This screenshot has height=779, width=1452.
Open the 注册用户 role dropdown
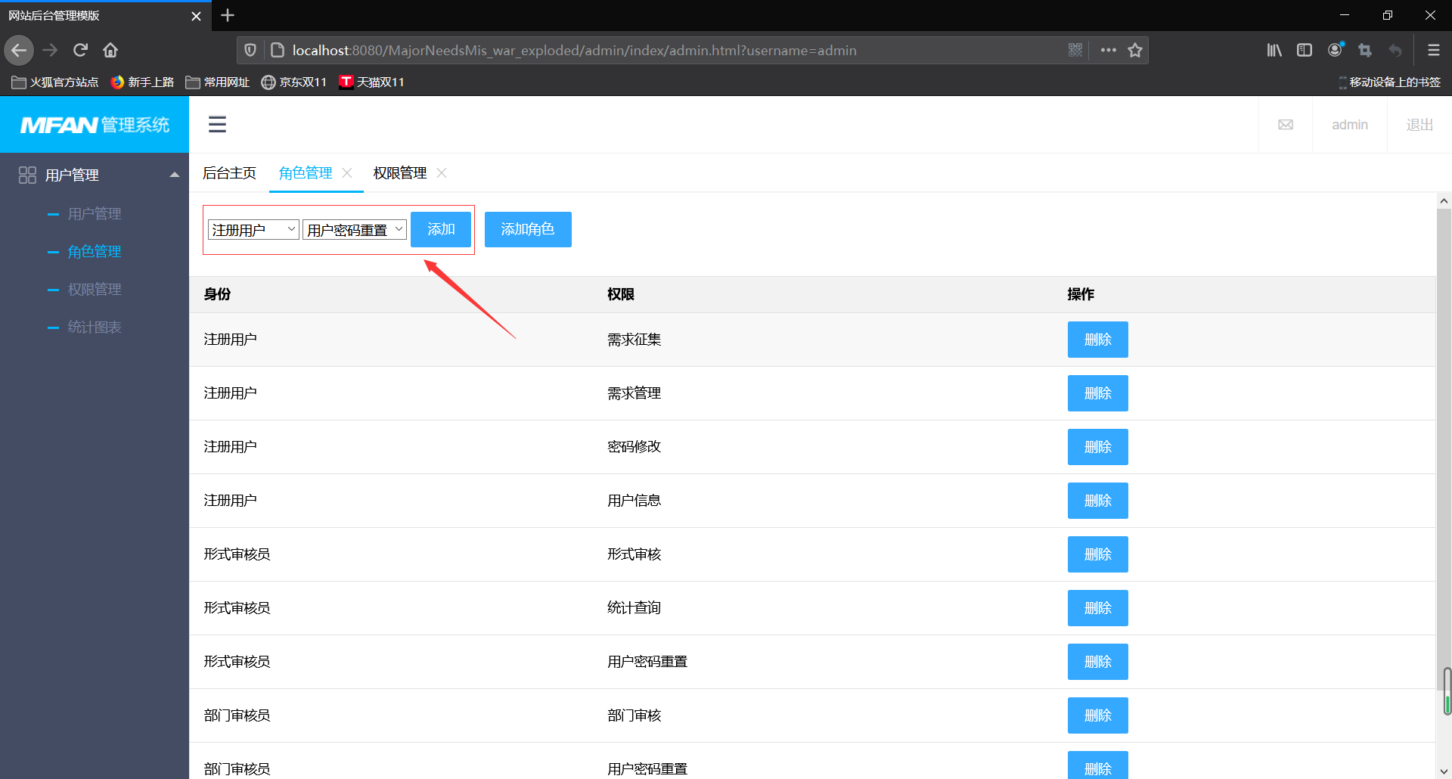253,230
